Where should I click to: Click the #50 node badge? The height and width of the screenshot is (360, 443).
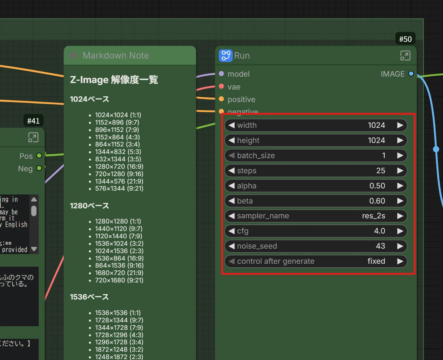pyautogui.click(x=405, y=38)
